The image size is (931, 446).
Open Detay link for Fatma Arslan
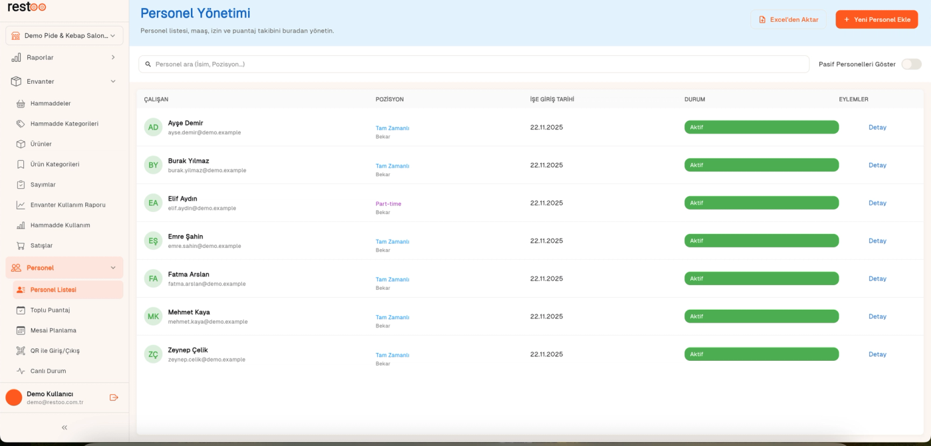click(x=877, y=279)
